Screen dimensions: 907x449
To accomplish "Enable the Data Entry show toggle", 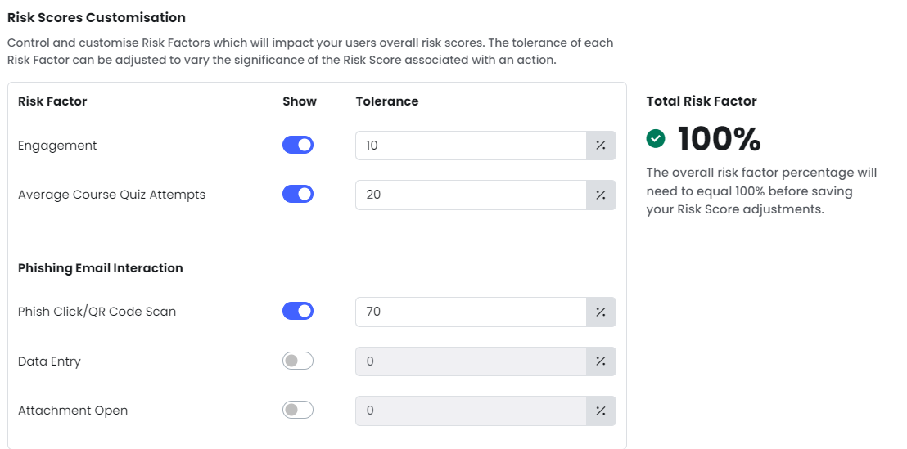I will (x=298, y=361).
